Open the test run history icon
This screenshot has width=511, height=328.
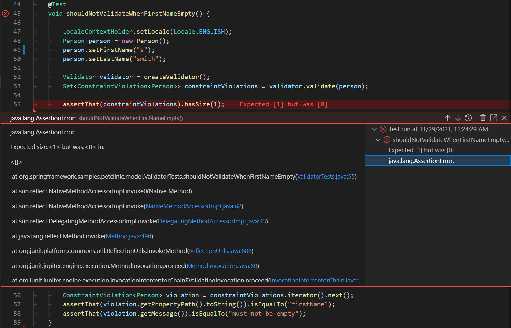pyautogui.click(x=468, y=118)
